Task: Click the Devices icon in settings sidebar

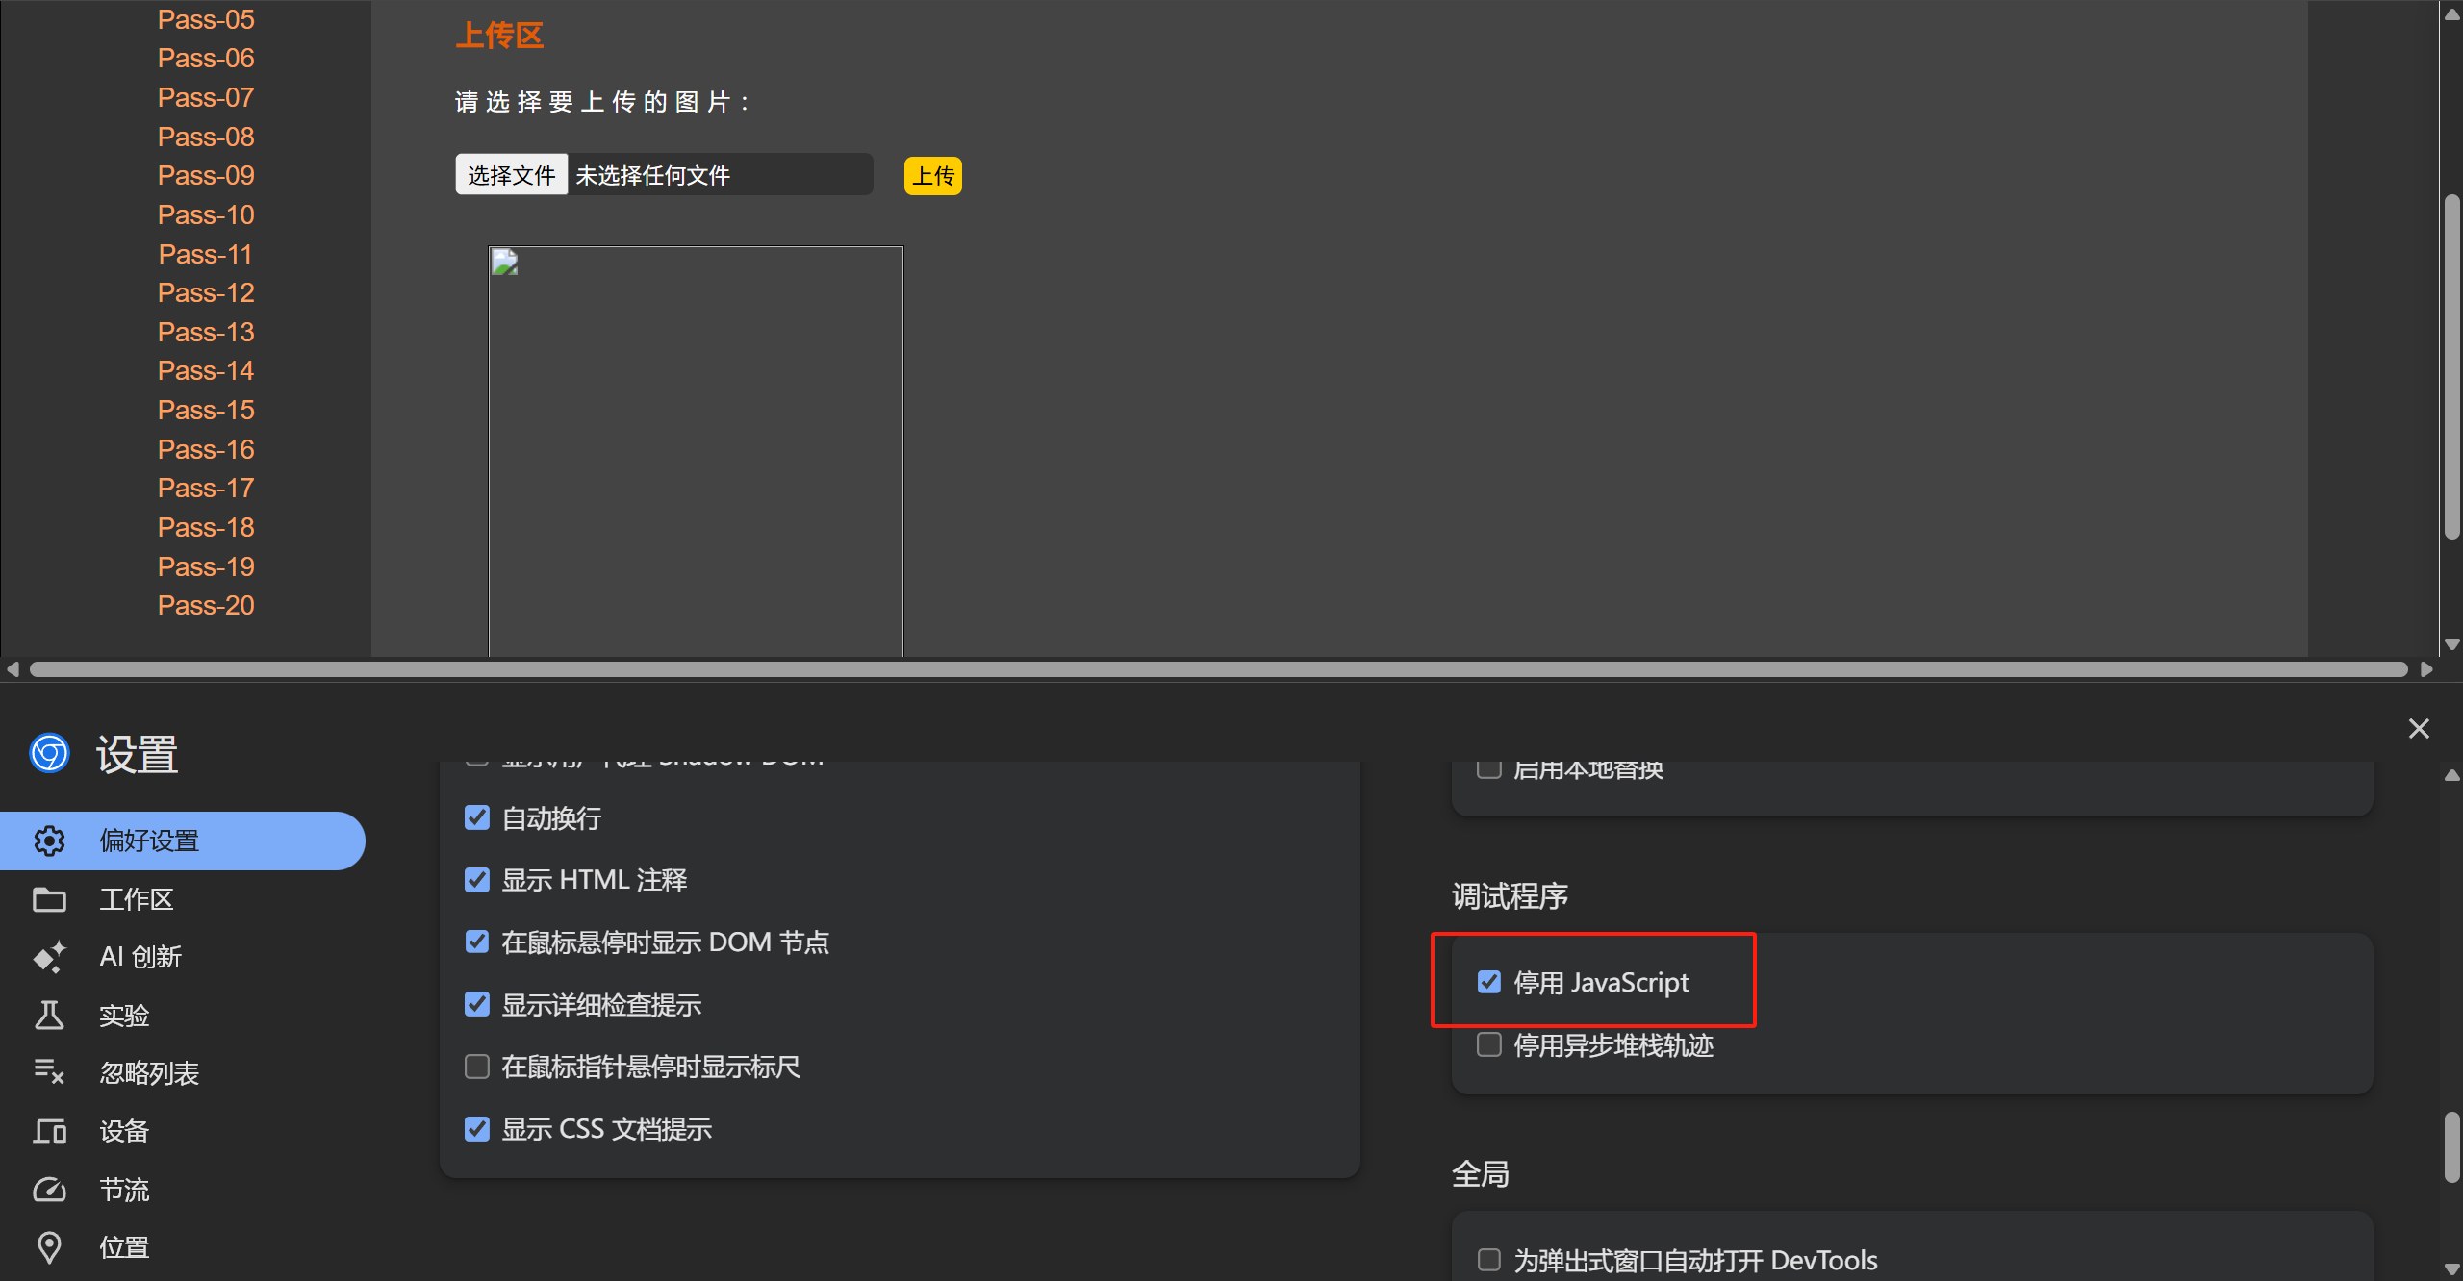Action: tap(49, 1131)
